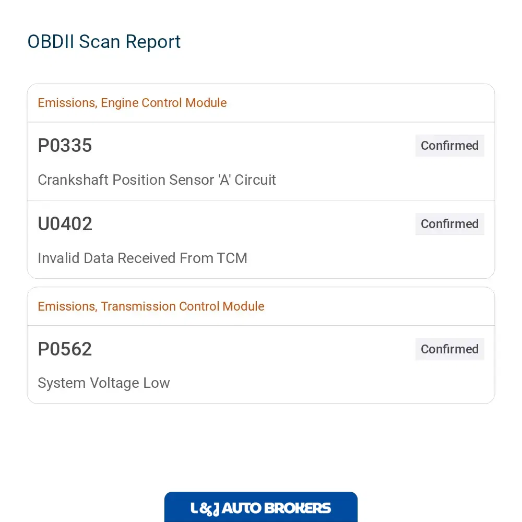Click the word Voltage in P0562 description
The width and height of the screenshot is (522, 522).
pyautogui.click(x=114, y=383)
